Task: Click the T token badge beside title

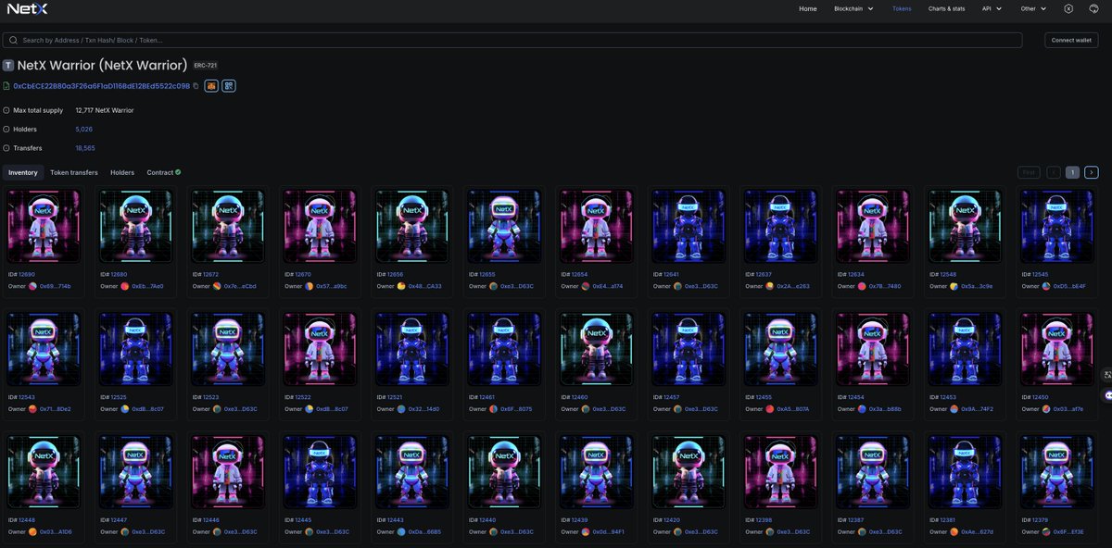Action: 8,66
